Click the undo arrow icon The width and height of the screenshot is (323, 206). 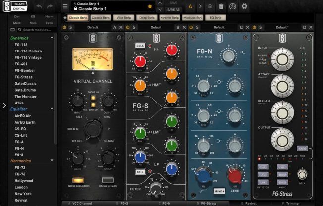point(39,6)
